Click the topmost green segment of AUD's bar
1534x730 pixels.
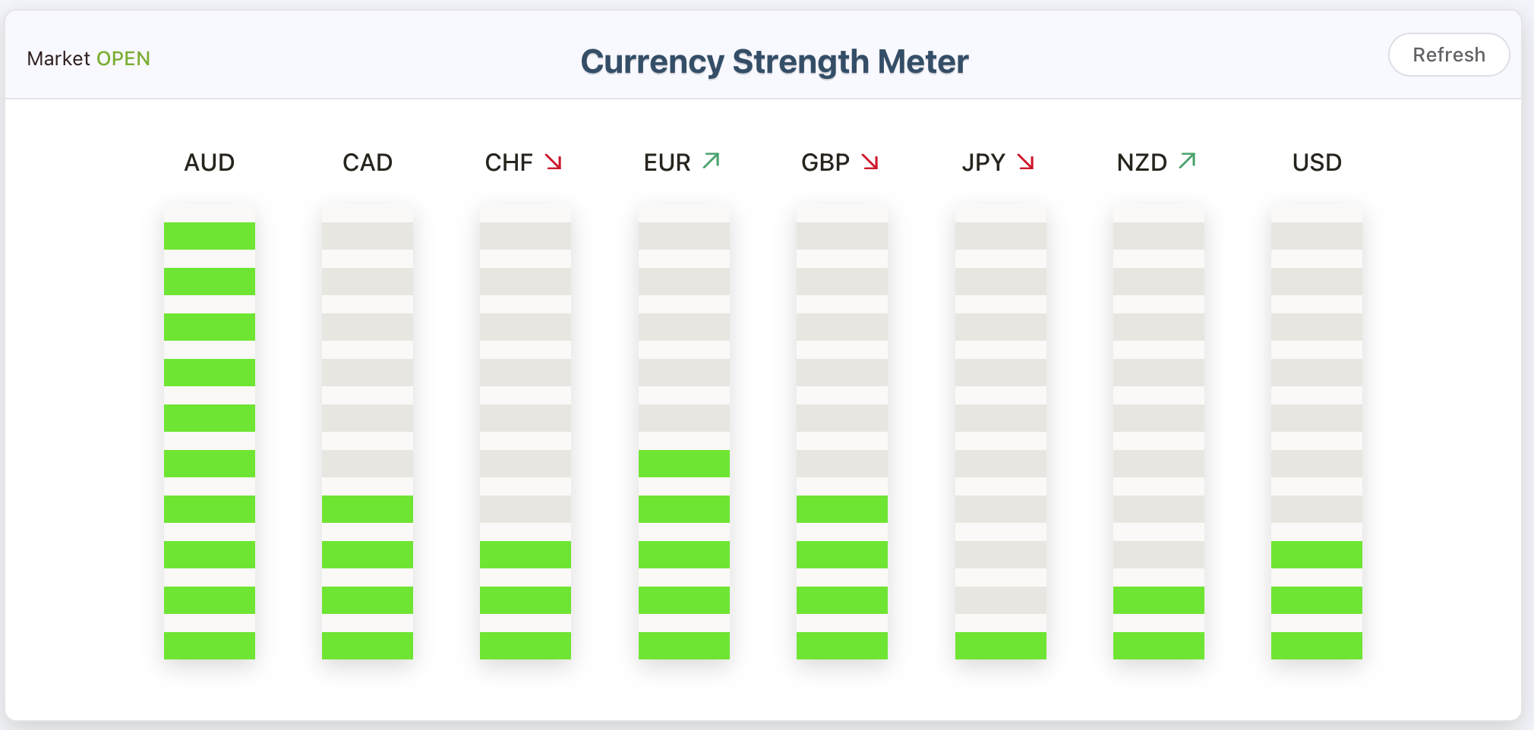(x=209, y=236)
